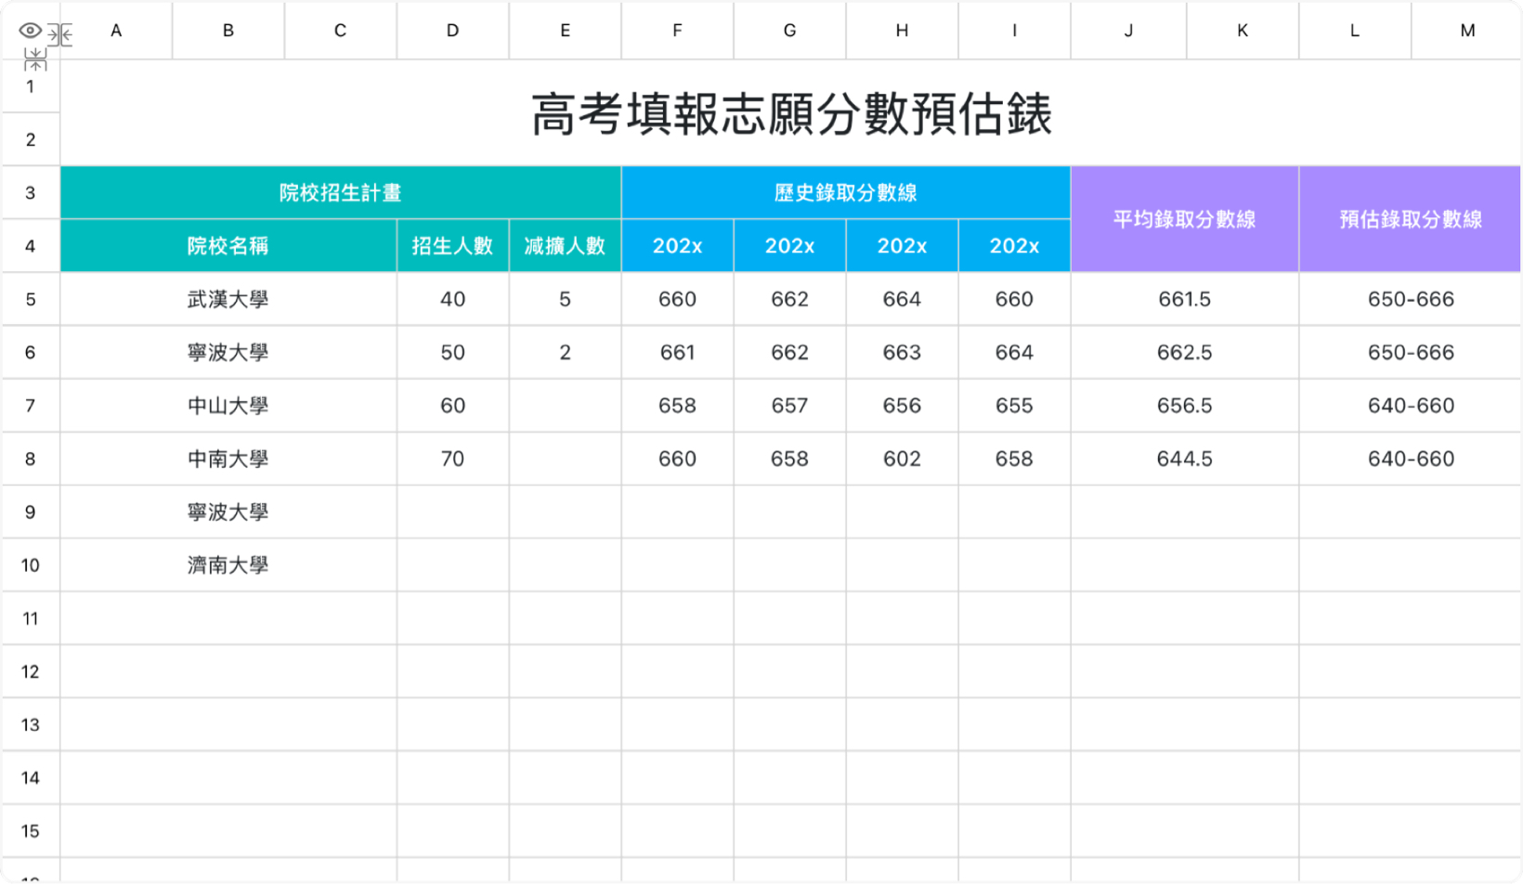
Task: Click the score 655 in 中山大學 row
Action: tap(1014, 406)
